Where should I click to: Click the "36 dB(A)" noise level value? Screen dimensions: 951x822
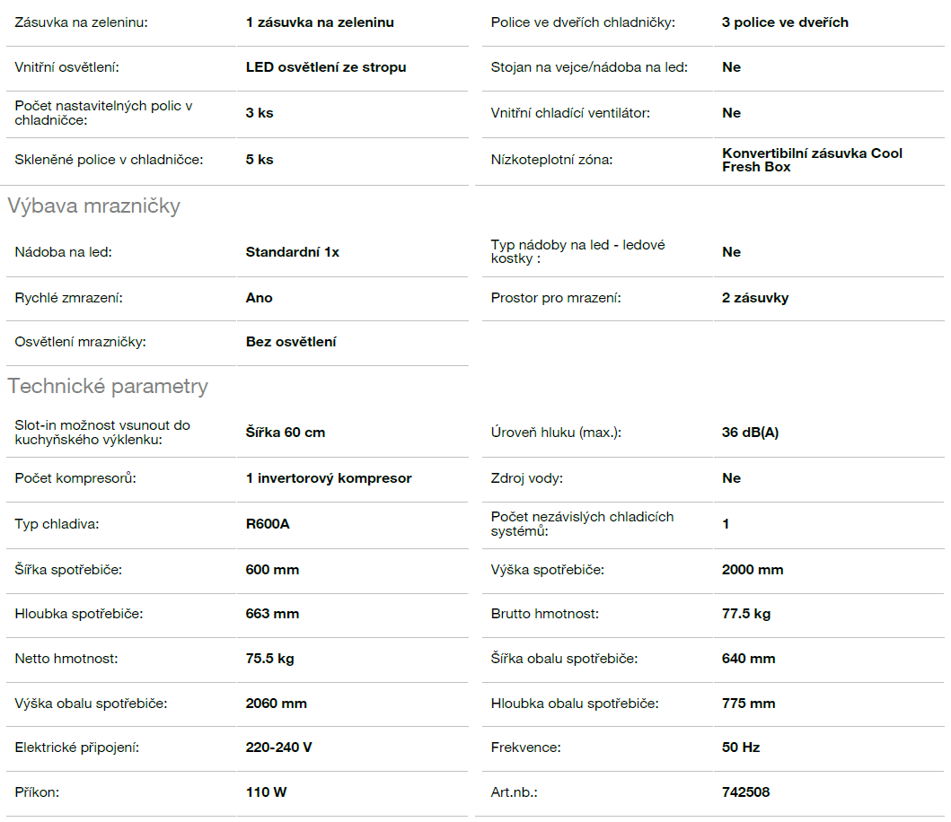pos(750,433)
